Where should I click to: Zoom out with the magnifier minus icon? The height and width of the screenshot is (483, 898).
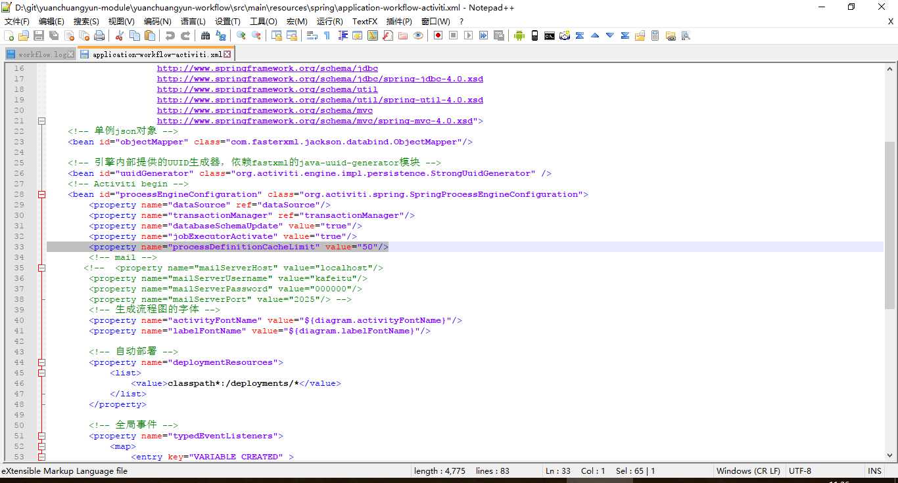[256, 35]
